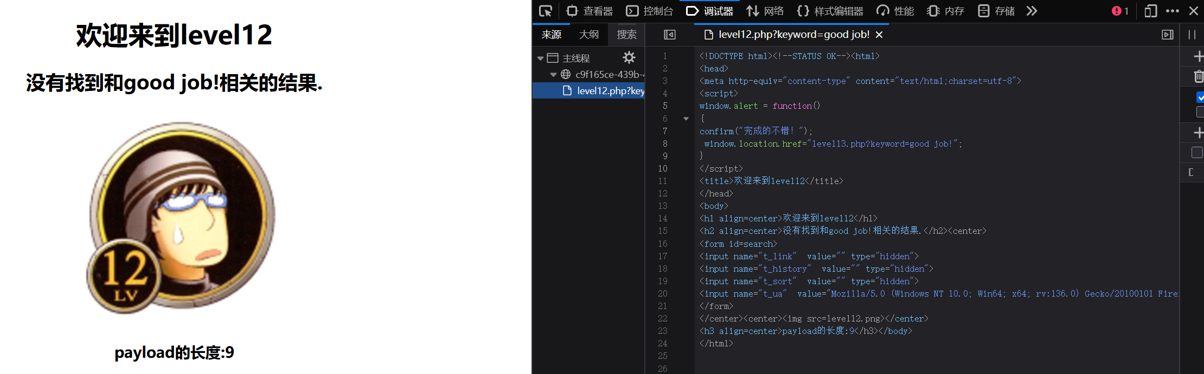This screenshot has width=1204, height=374.
Task: Click the red error count badge
Action: pos(1119,11)
